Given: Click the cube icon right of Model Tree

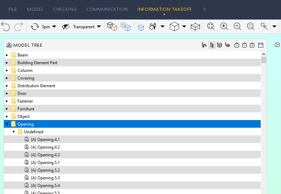Looking at the screenshot, I should tap(277, 45).
